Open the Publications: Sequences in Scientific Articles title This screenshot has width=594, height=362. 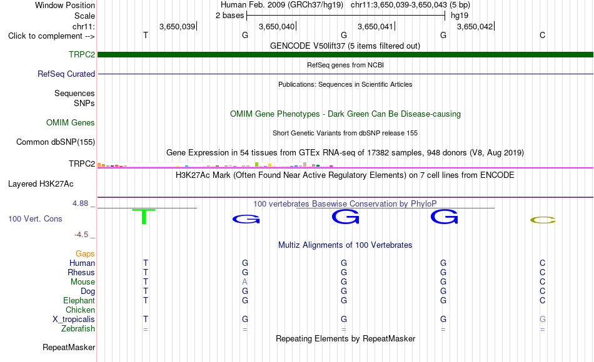[345, 84]
